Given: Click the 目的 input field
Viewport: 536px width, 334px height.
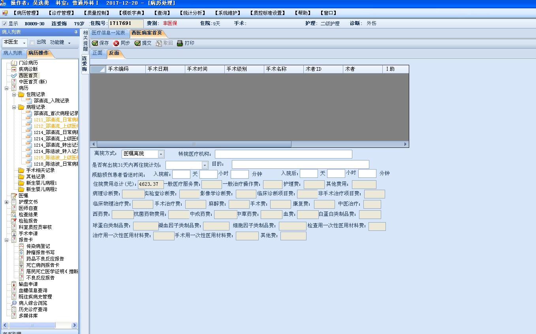Looking at the screenshot, I should click(x=300, y=164).
